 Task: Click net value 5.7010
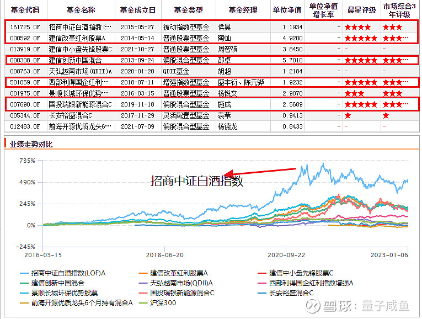coord(292,60)
